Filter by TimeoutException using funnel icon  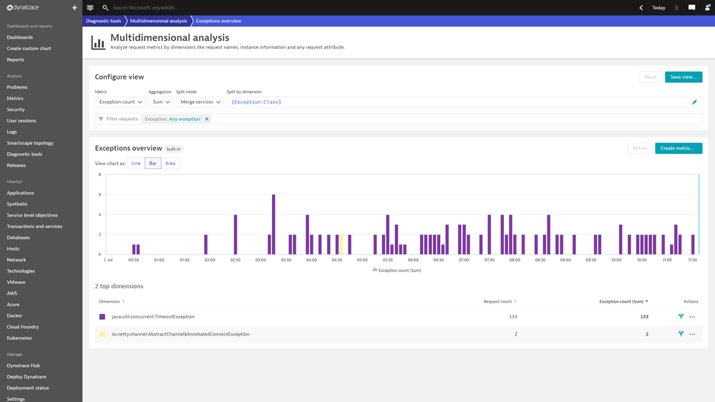[681, 316]
